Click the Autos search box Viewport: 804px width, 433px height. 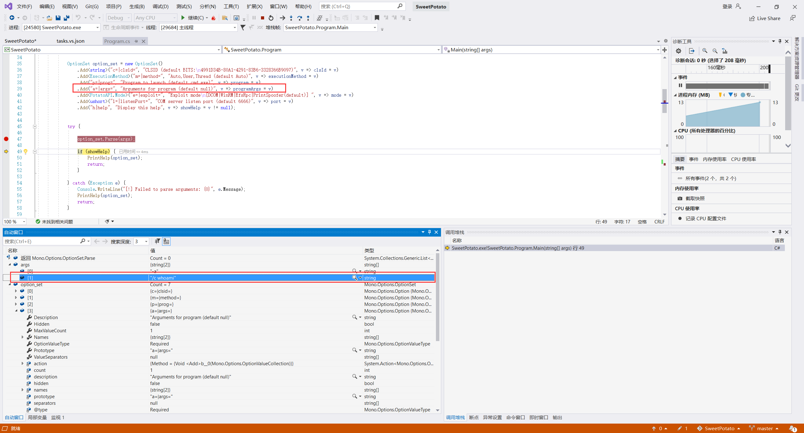click(x=41, y=241)
